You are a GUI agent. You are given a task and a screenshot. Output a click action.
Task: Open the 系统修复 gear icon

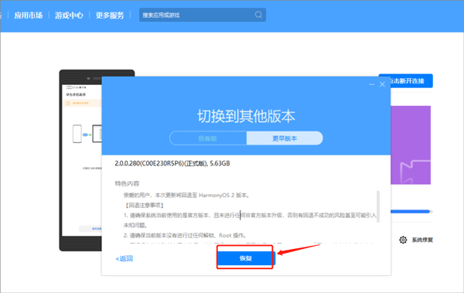tap(403, 240)
